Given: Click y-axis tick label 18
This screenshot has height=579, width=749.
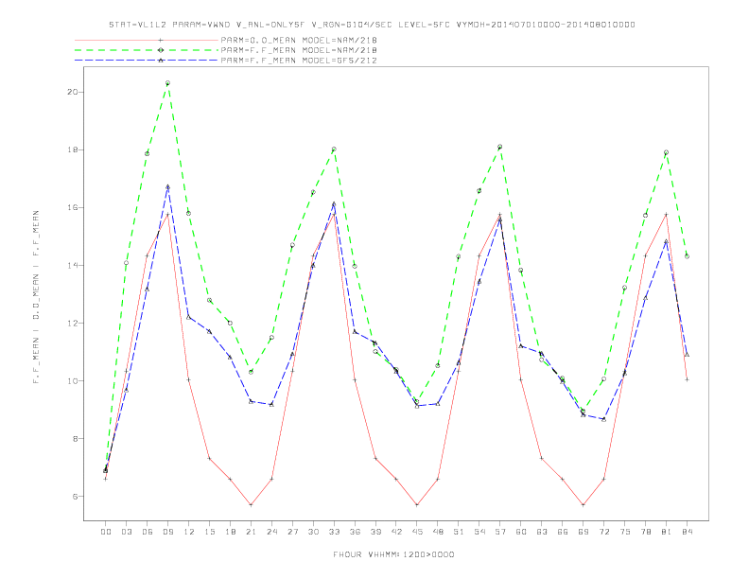Looking at the screenshot, I should (x=72, y=149).
